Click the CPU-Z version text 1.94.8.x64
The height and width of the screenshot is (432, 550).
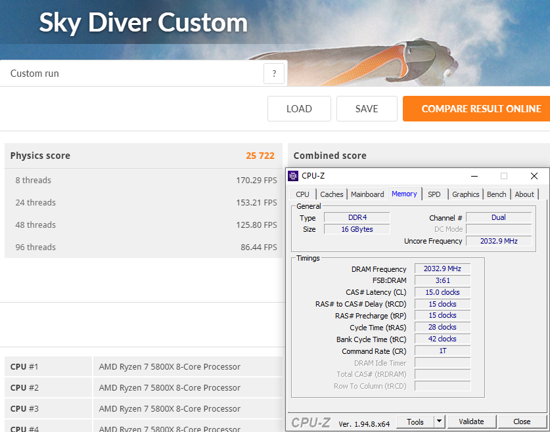(x=364, y=424)
